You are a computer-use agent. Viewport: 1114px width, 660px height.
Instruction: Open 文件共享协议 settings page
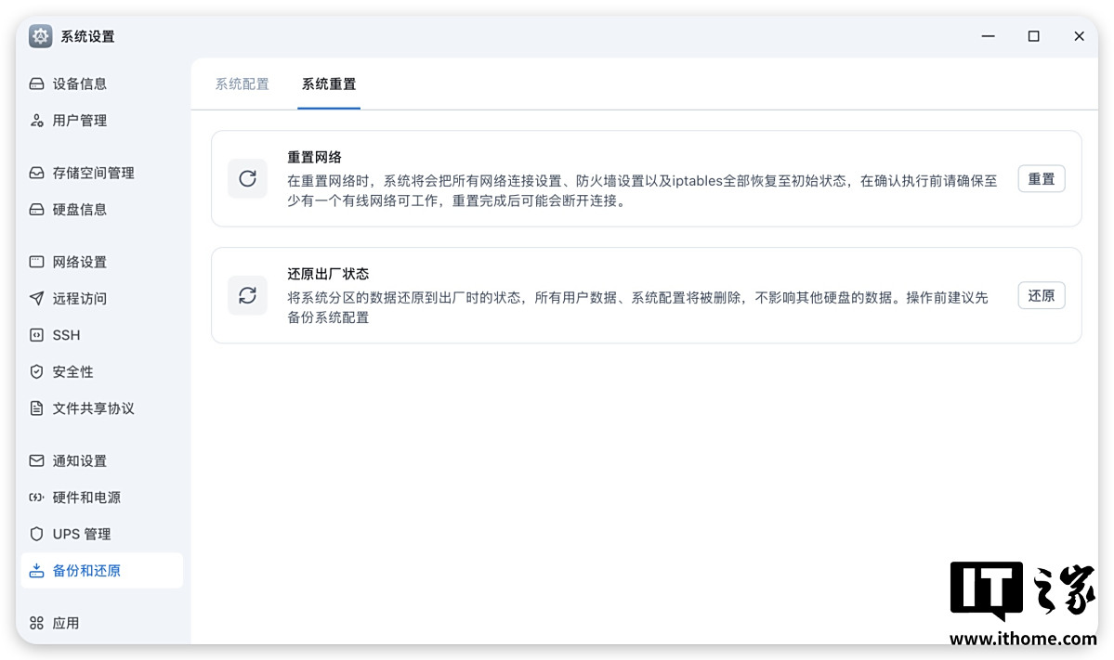point(93,408)
